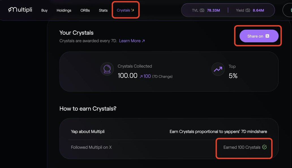The height and width of the screenshot is (168, 292).
Task: Click the arrow icon after Learn More
Action: pyautogui.click(x=143, y=41)
